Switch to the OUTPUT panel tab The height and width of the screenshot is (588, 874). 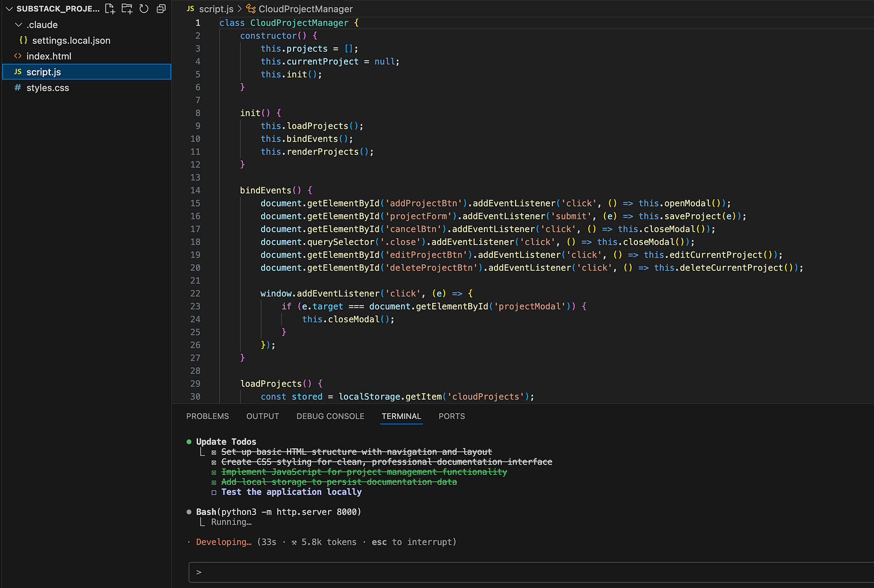[263, 416]
